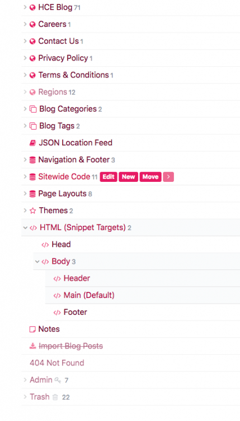The width and height of the screenshot is (240, 421).
Task: Click the star icon beside Themes
Action: point(32,210)
